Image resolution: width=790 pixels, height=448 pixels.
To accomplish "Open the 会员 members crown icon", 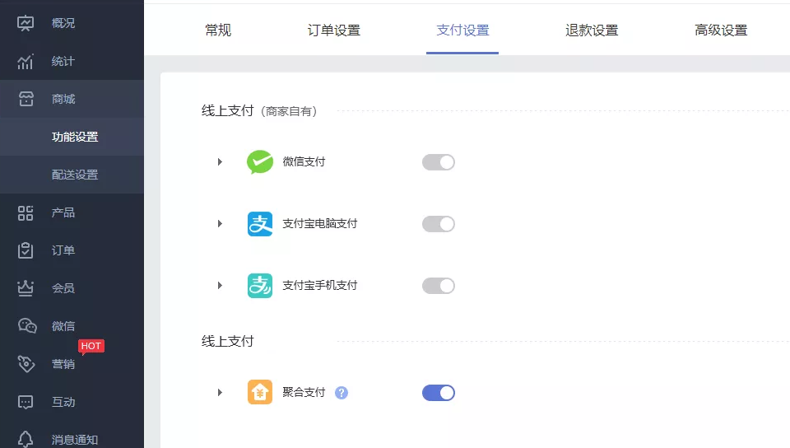I will click(x=26, y=288).
